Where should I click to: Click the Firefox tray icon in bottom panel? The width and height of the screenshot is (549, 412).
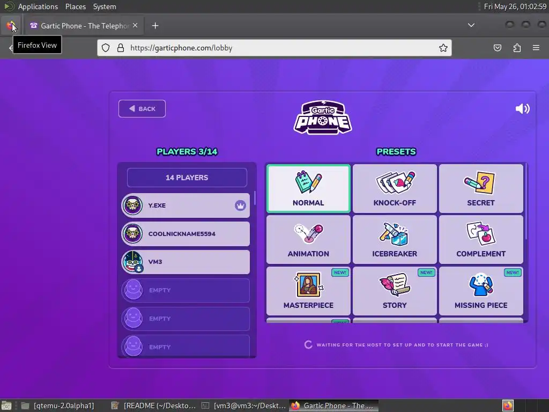click(508, 406)
